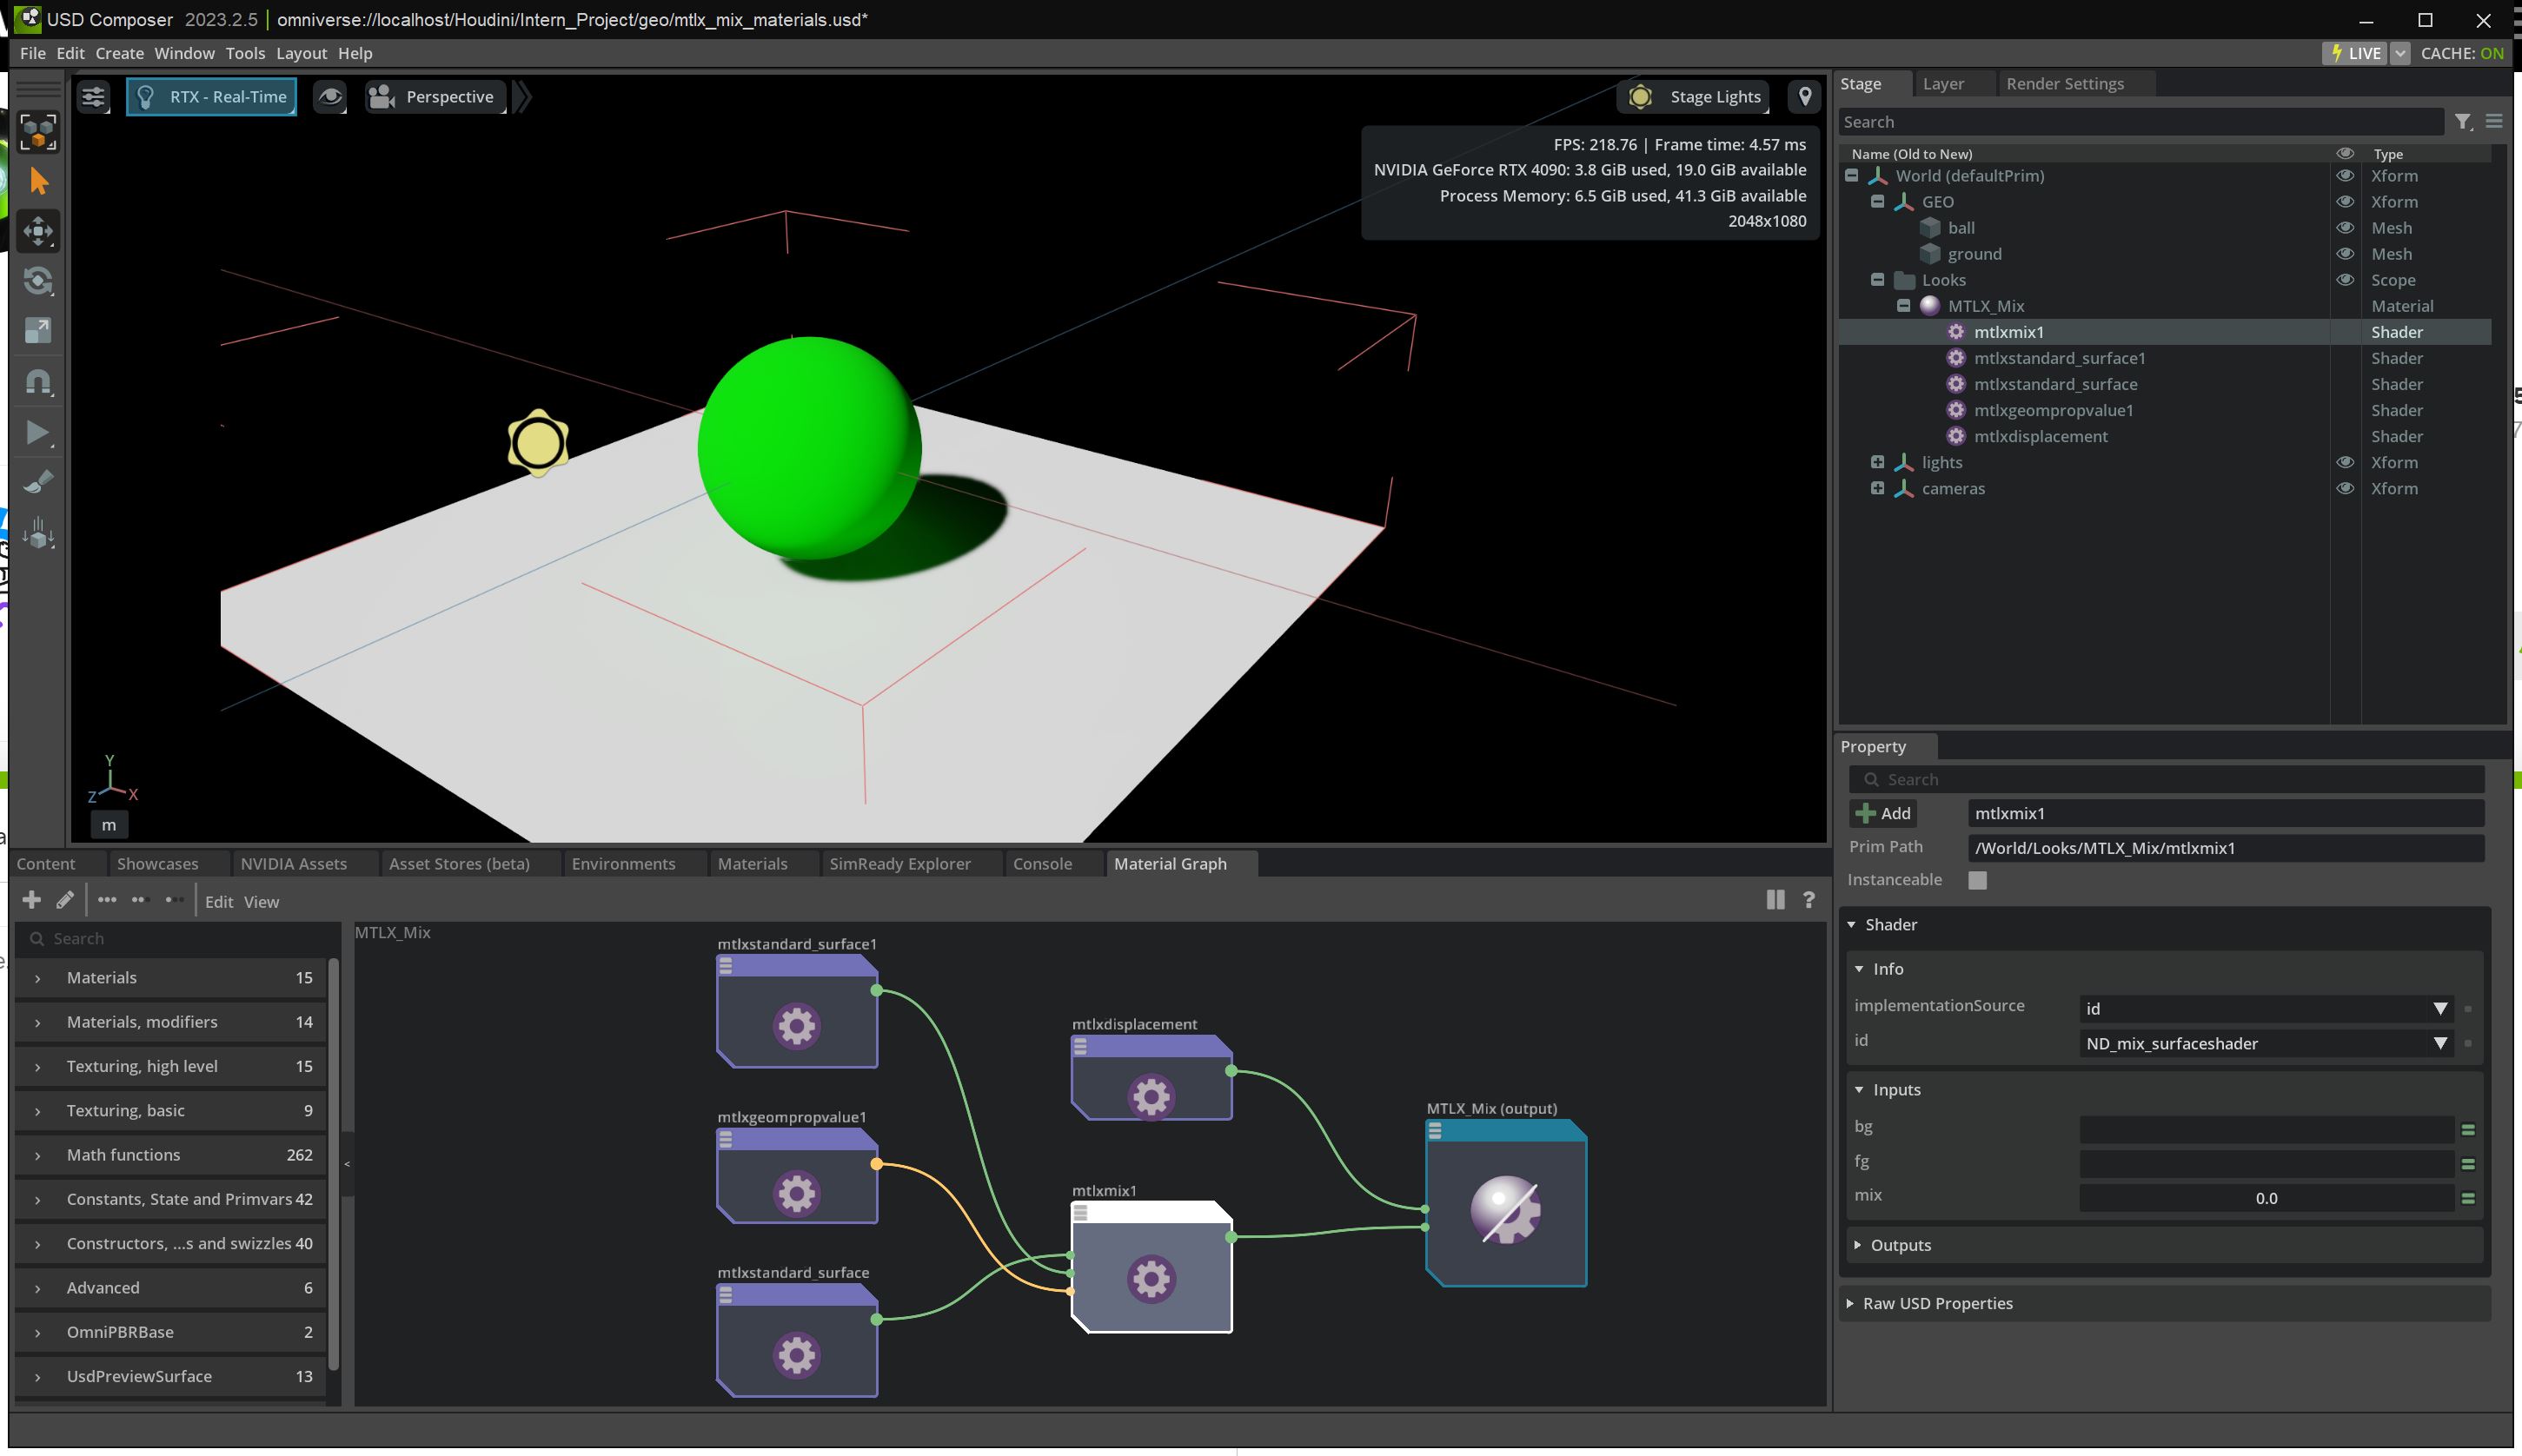Expand the Raw USD Properties section

[1937, 1303]
